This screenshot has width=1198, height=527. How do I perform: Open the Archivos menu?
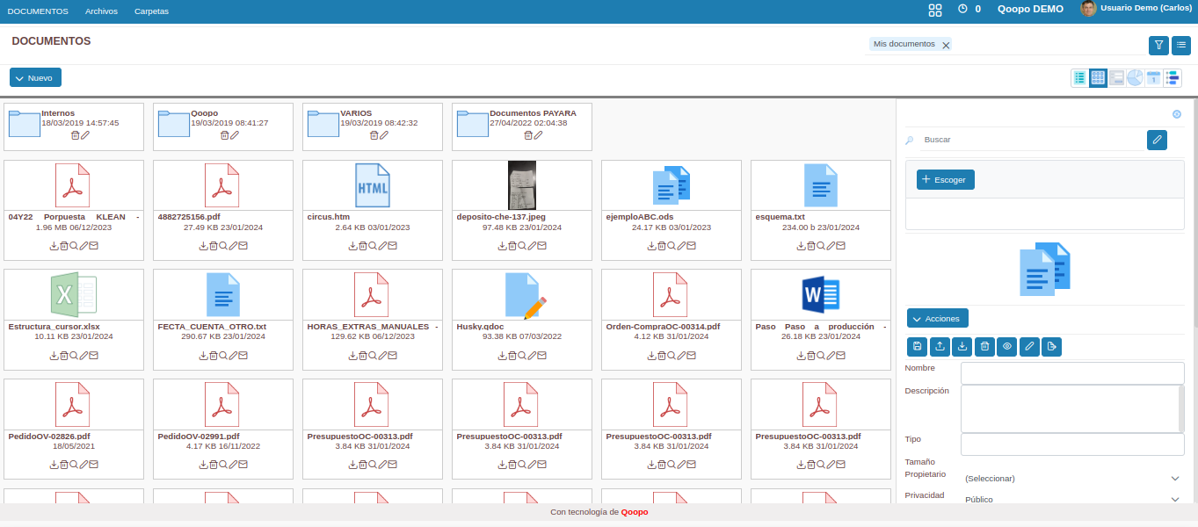pos(101,11)
